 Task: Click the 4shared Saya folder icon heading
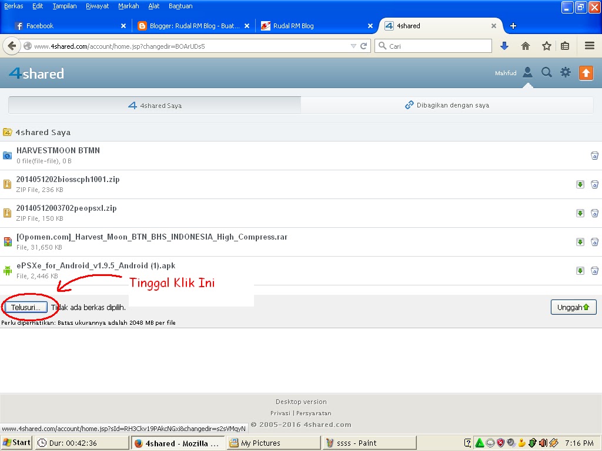pyautogui.click(x=7, y=132)
